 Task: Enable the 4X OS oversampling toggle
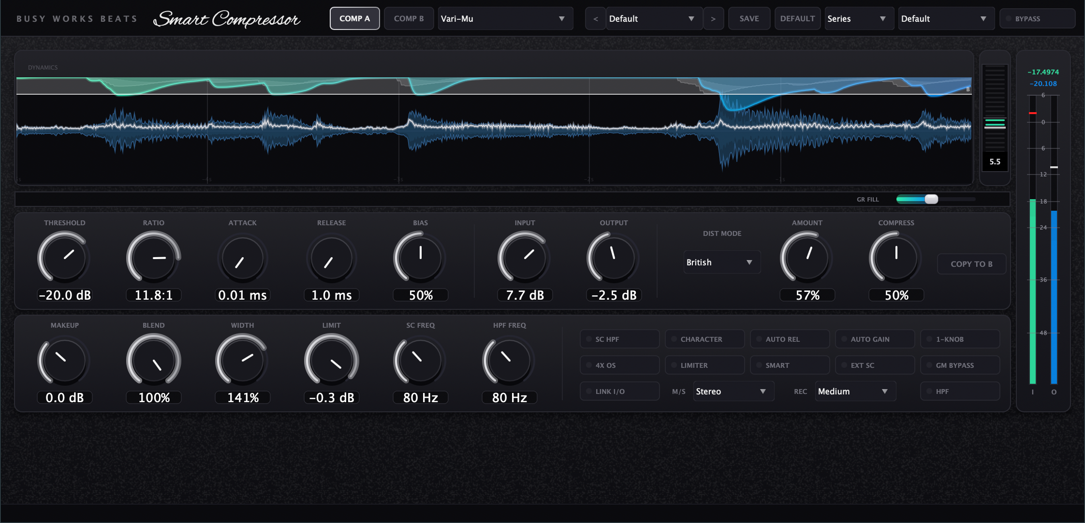pos(619,365)
